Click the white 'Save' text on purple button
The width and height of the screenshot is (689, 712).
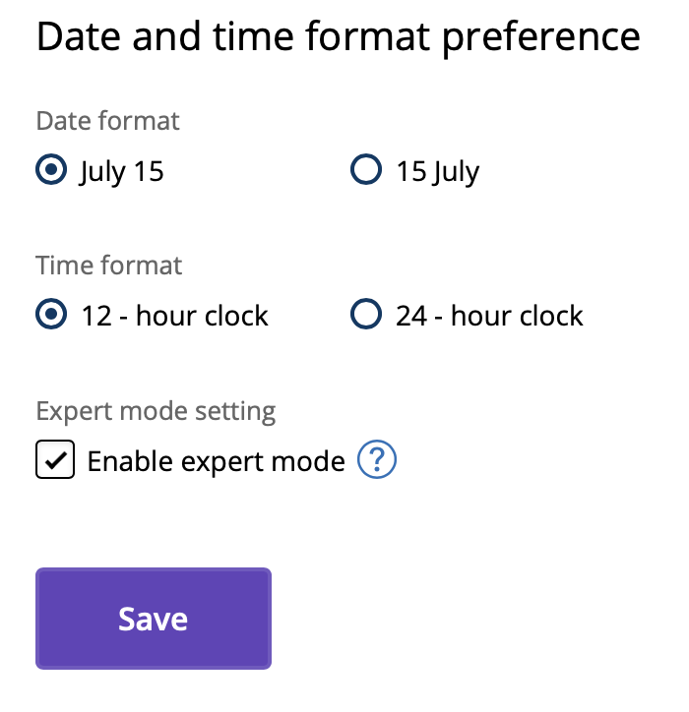click(153, 619)
